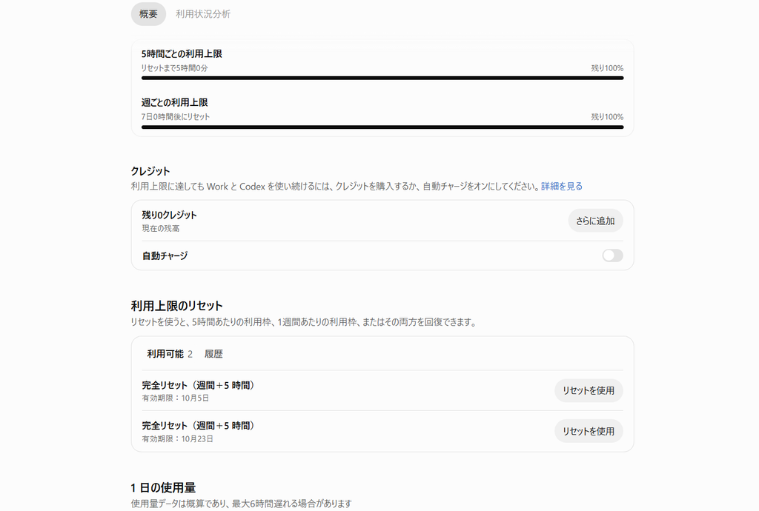Click the 5時間ごとの利用上限 progress bar

tap(382, 78)
